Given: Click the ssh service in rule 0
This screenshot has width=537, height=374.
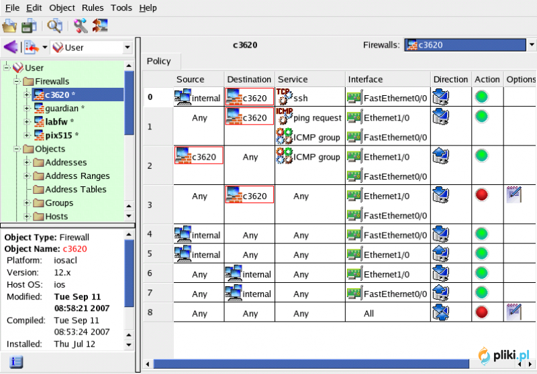Looking at the screenshot, I should (292, 97).
